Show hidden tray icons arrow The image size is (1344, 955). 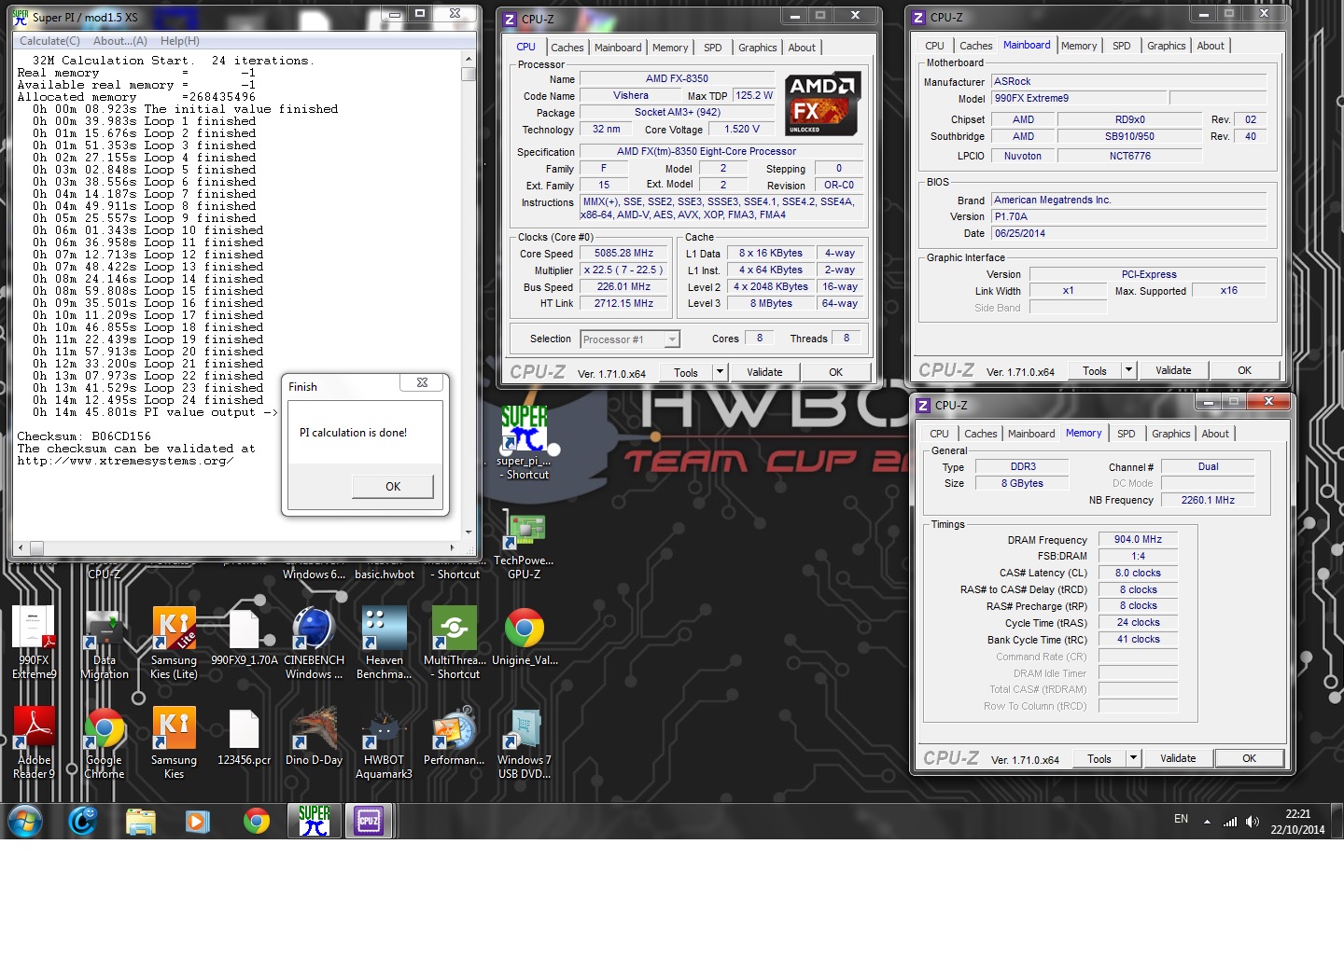click(1207, 822)
